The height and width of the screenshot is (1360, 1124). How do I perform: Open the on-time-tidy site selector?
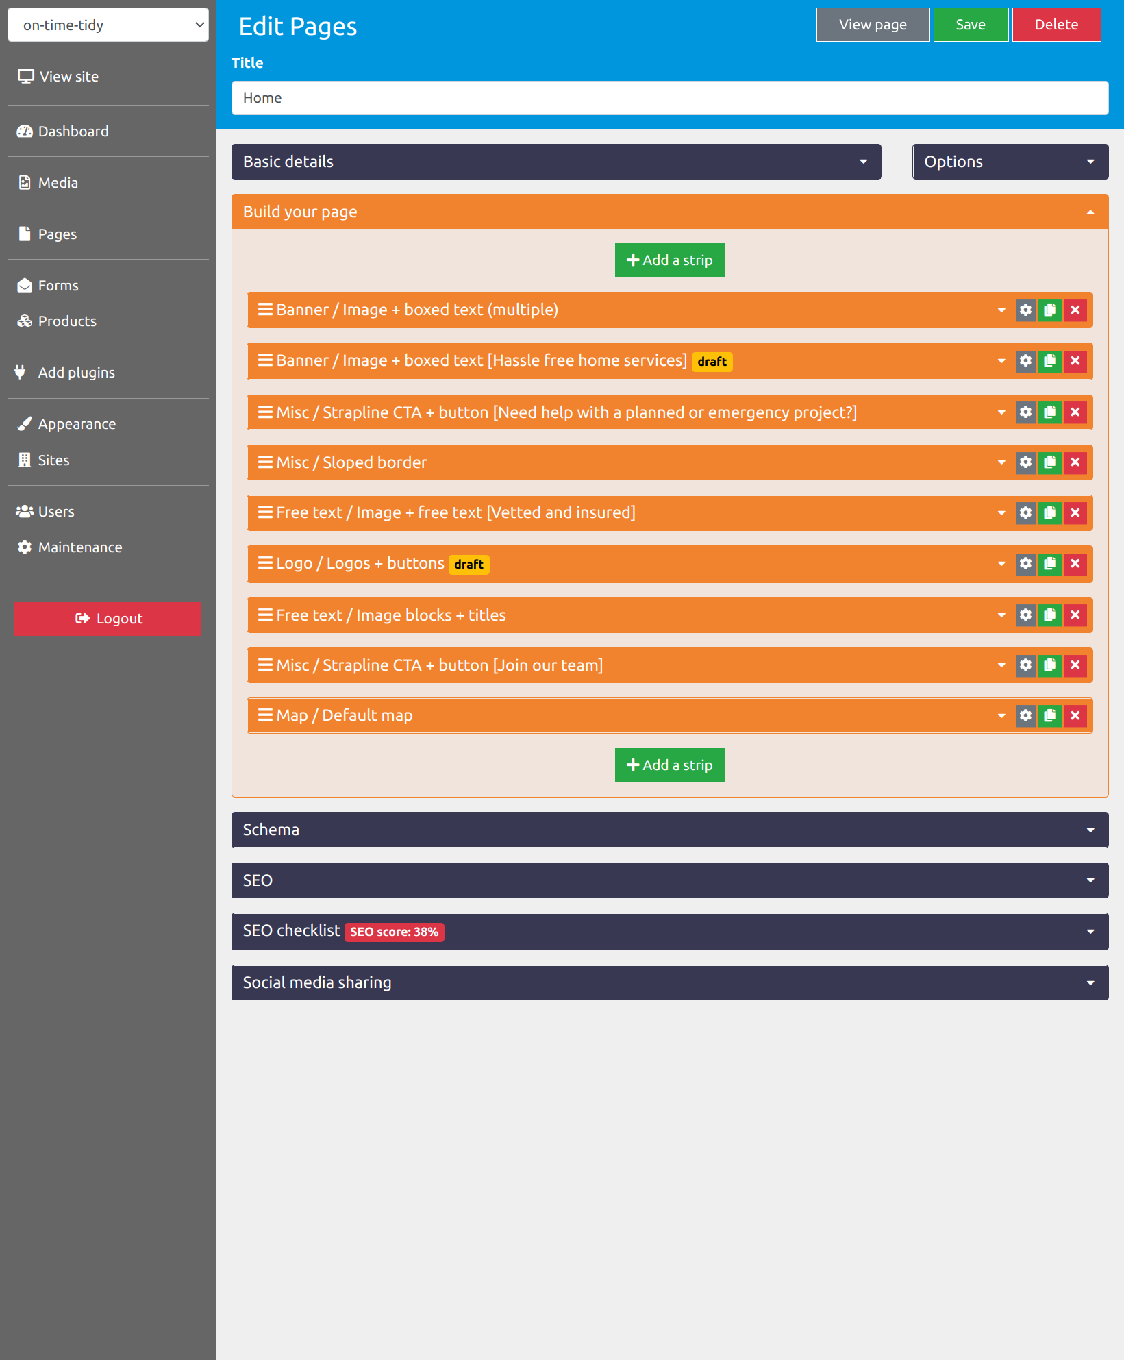pyautogui.click(x=108, y=25)
